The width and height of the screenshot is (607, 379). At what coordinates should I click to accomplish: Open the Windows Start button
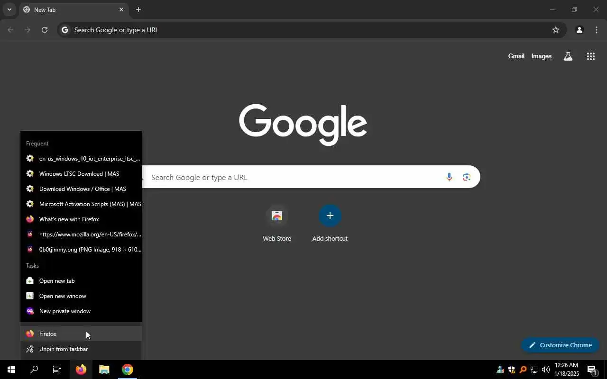[11, 370]
